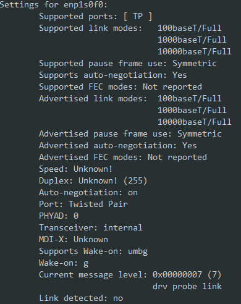This screenshot has width=241, height=304.
Task: Click the 'Supported pause frame use: Symmetric' line
Action: click(128, 64)
